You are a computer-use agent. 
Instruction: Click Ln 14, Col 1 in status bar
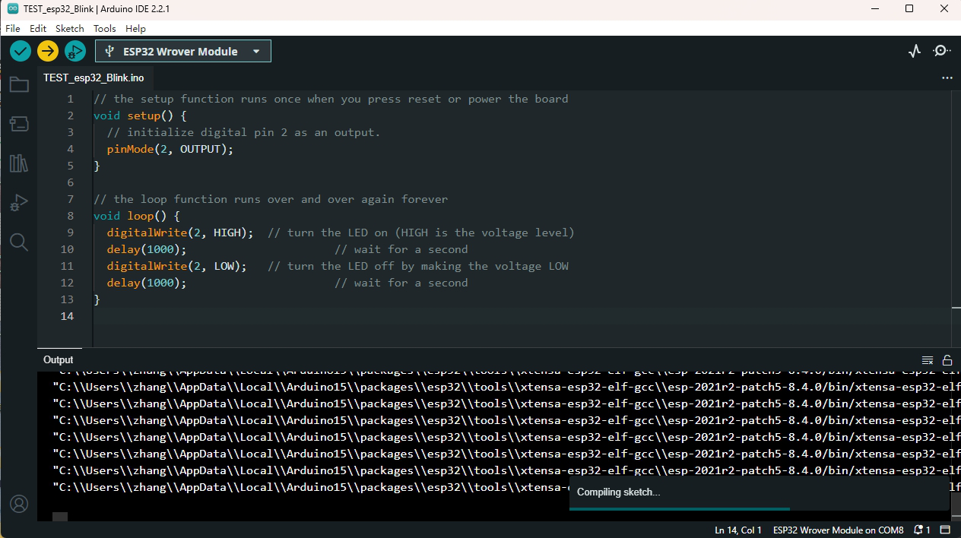click(x=738, y=530)
